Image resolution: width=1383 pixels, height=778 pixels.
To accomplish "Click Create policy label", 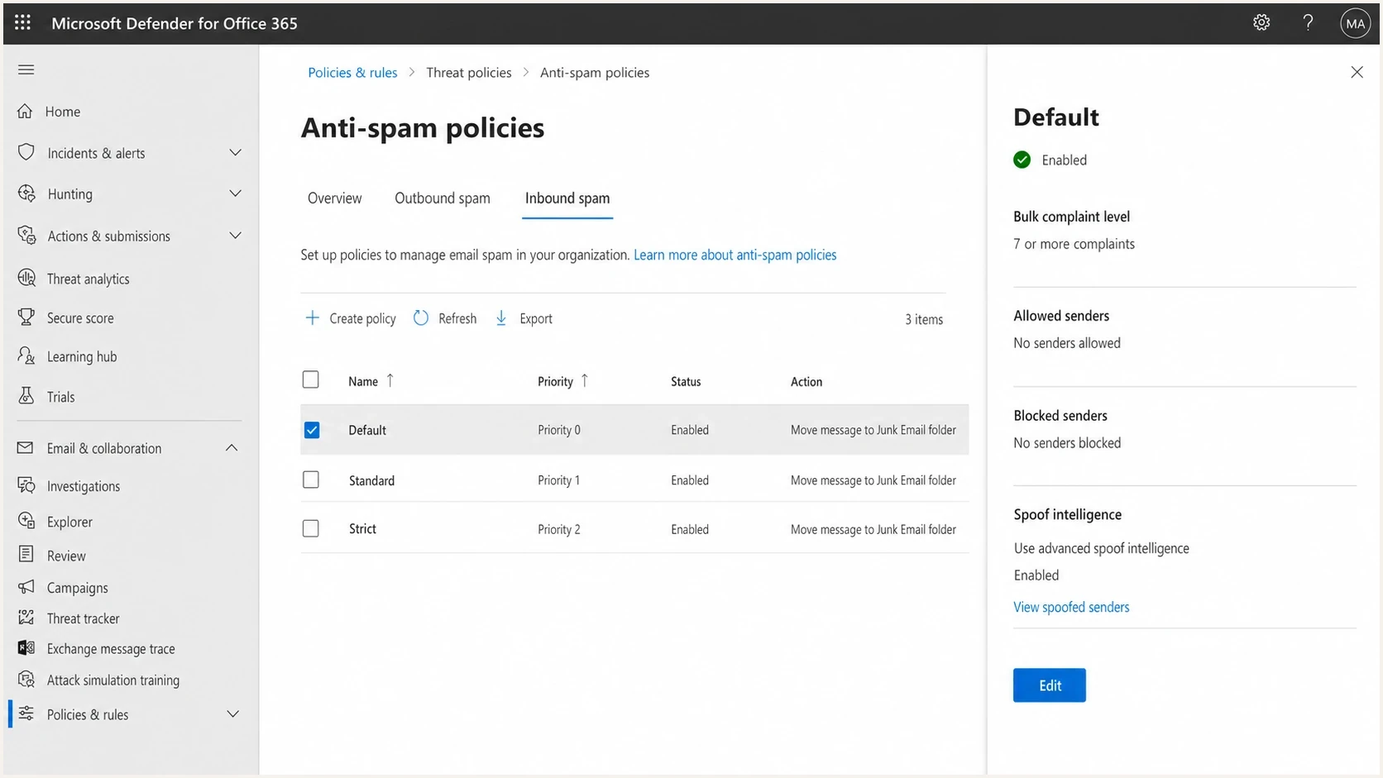I will (x=362, y=318).
